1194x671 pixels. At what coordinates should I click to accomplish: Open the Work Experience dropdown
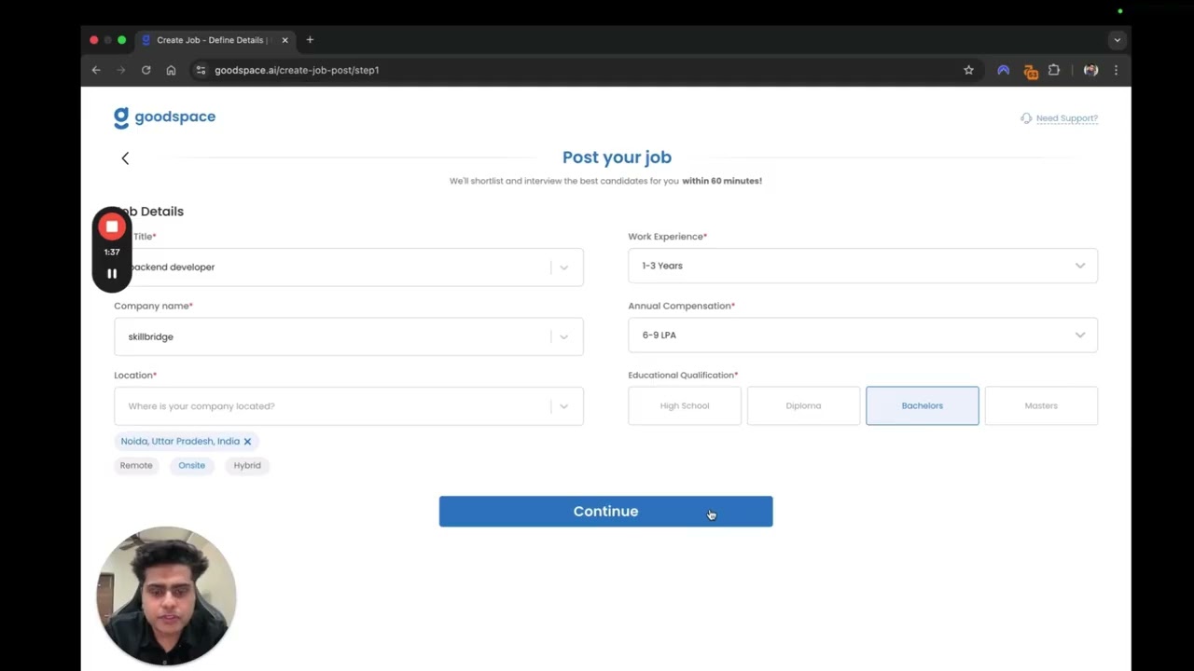click(863, 266)
